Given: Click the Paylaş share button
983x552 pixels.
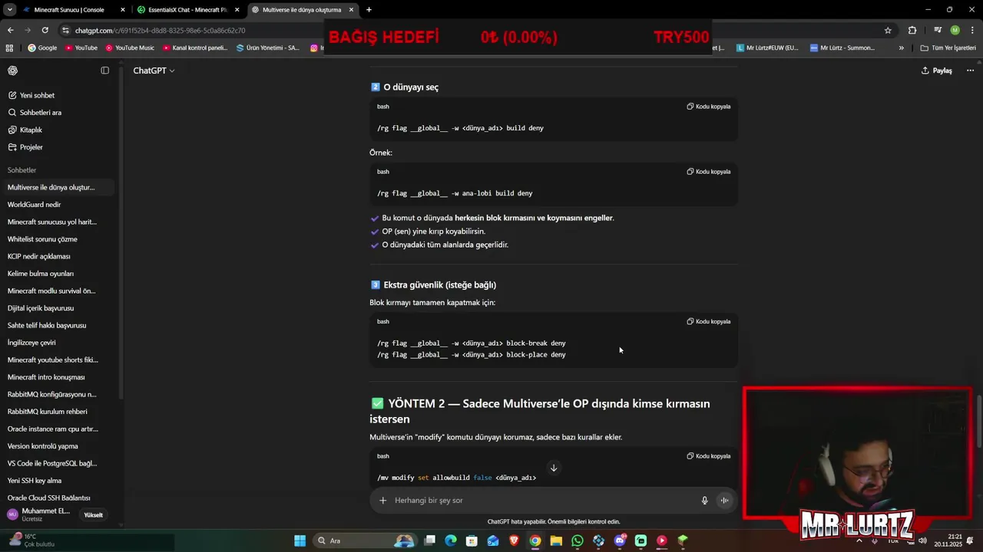Looking at the screenshot, I should 937,71.
